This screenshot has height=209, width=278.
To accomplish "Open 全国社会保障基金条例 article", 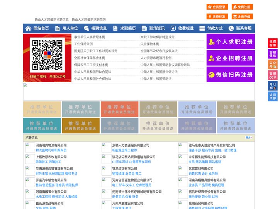I will pos(90,58).
